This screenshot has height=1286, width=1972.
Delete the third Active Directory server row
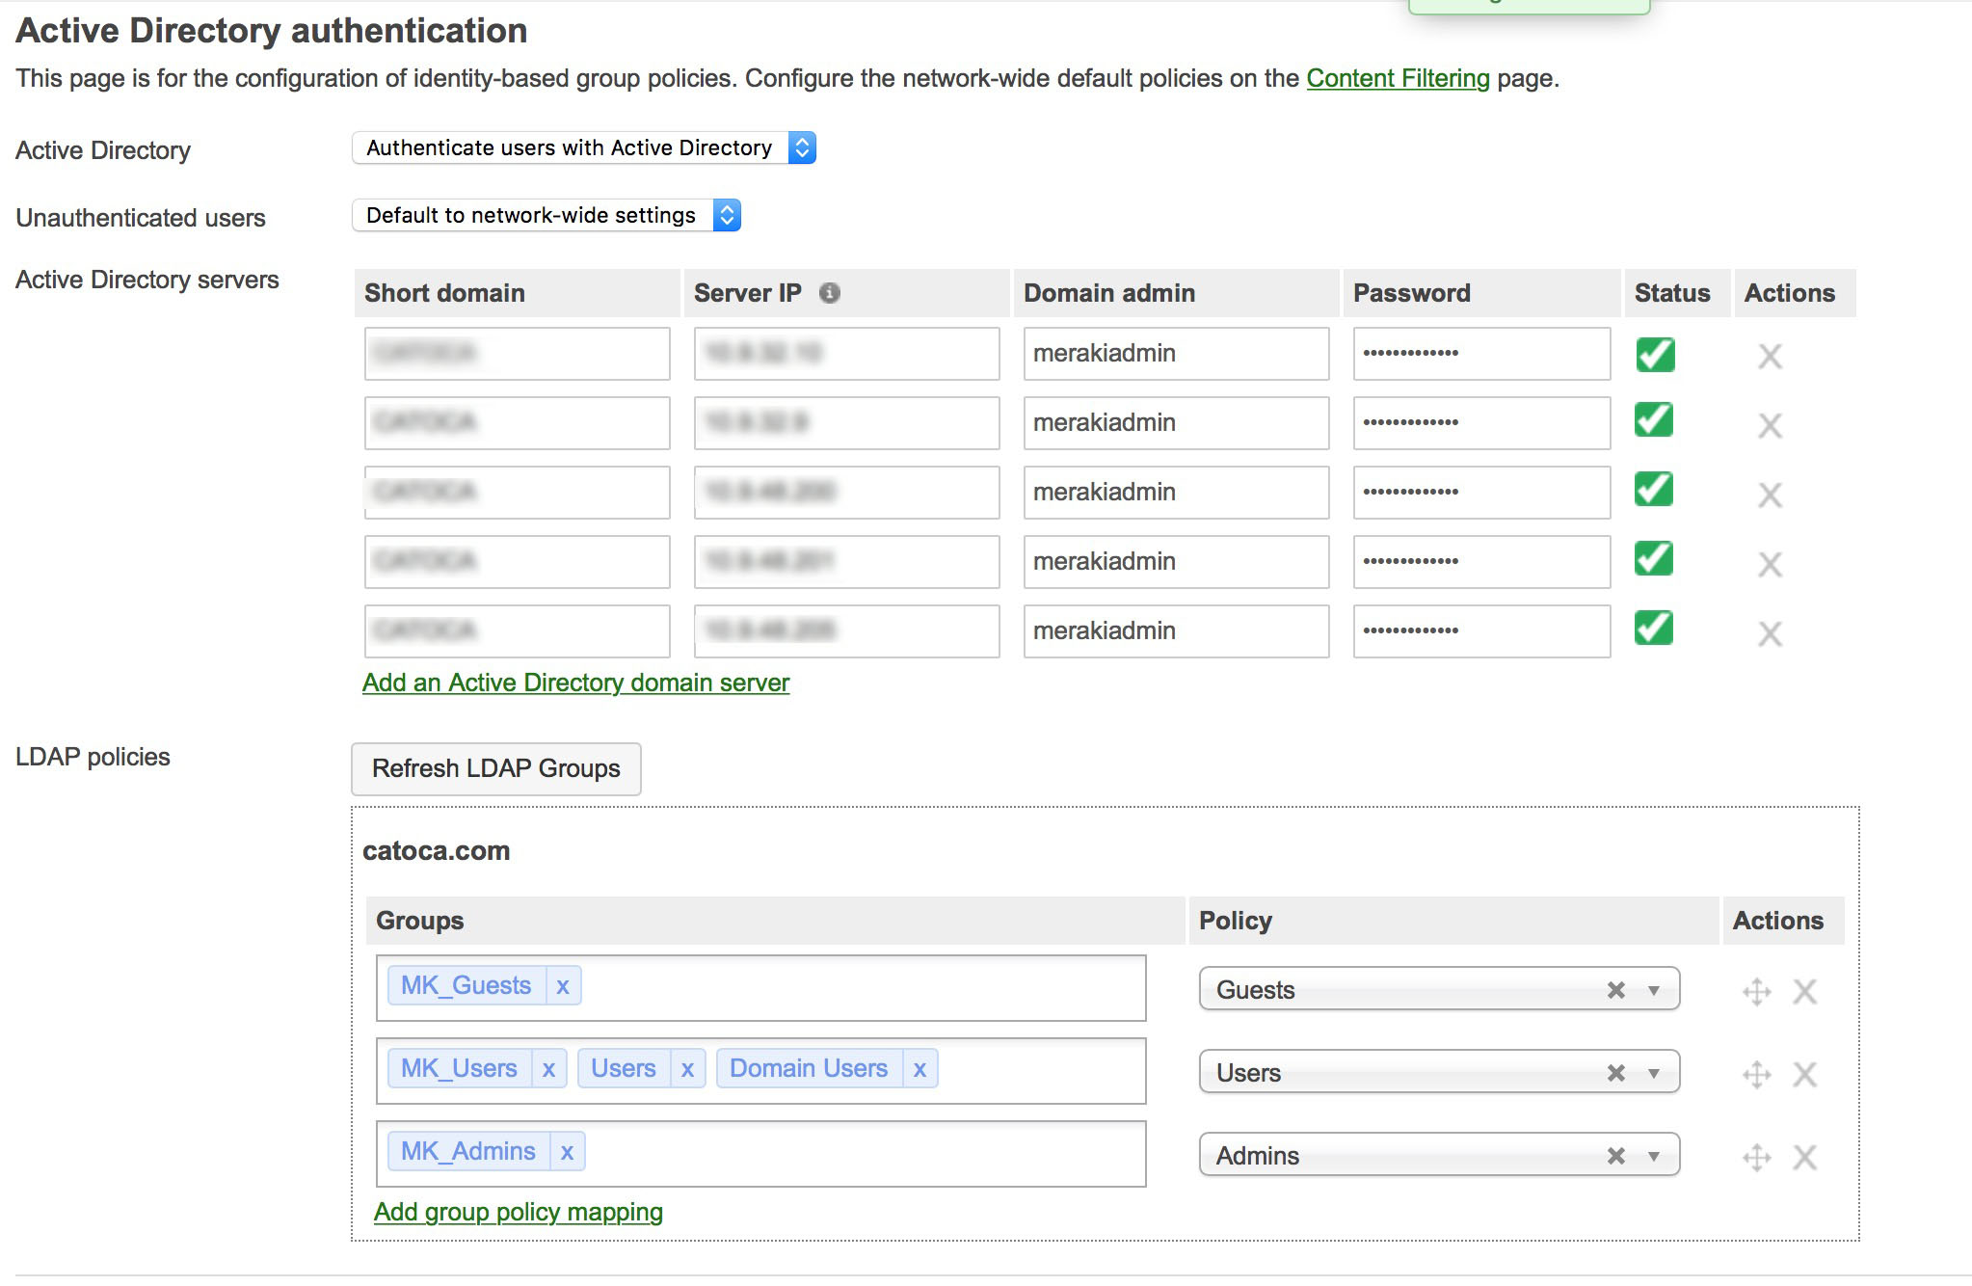(x=1770, y=495)
